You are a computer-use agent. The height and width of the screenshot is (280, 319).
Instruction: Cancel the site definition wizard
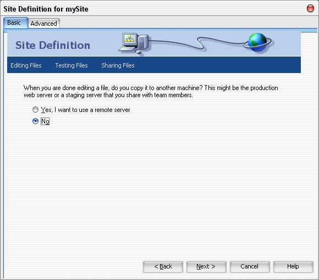(x=250, y=267)
